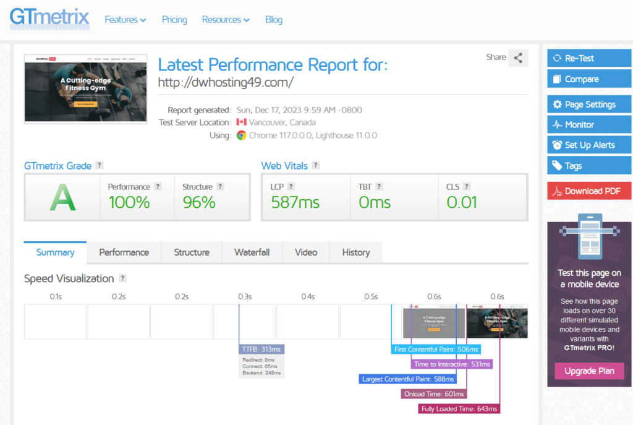Click the grey partially loaded filmstrip frame
This screenshot has width=633, height=425.
tap(434, 321)
